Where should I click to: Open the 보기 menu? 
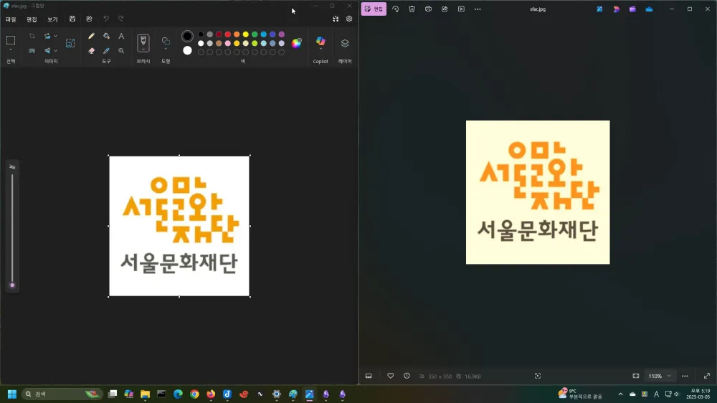pyautogui.click(x=52, y=19)
